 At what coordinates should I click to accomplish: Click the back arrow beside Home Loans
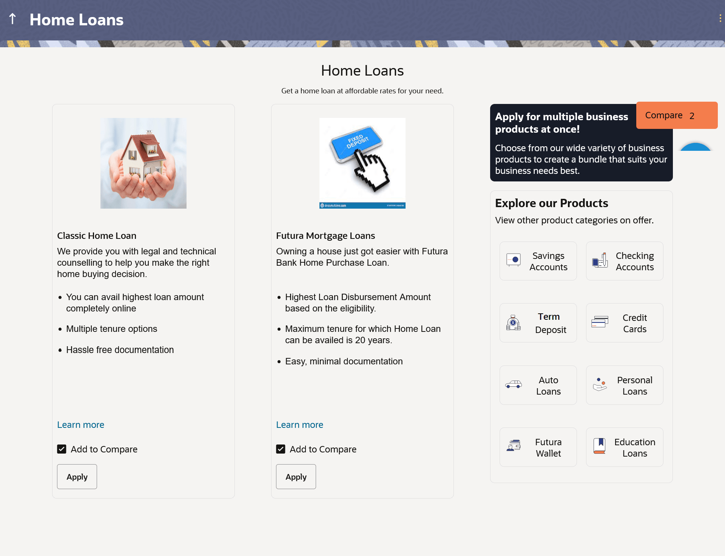(12, 19)
